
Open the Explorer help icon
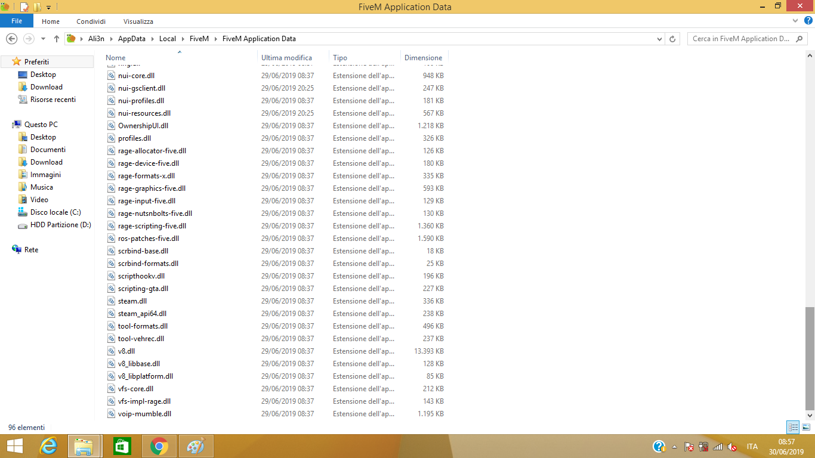click(808, 21)
